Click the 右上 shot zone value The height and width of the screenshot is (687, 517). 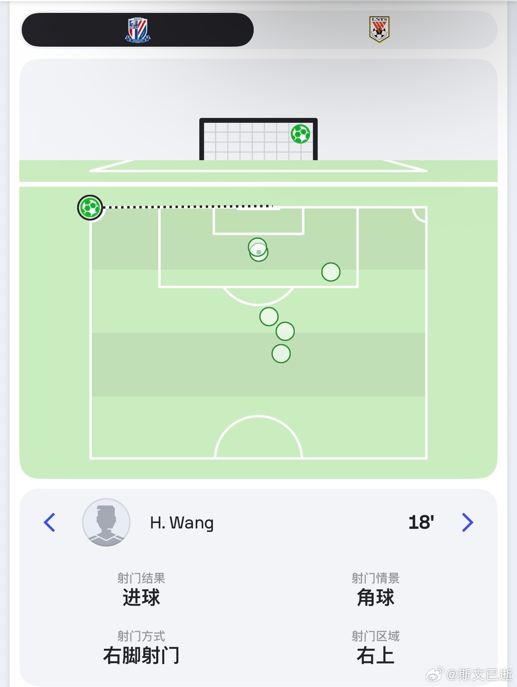[x=375, y=655]
